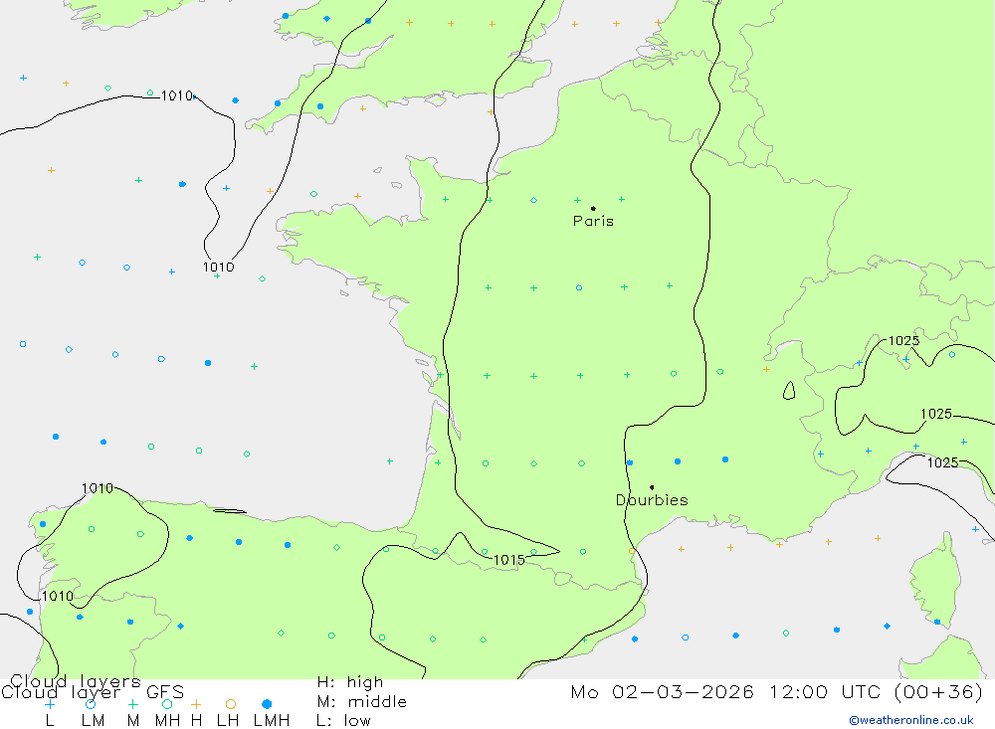Click the LMH legend filled blue dot
995x729 pixels.
coord(267,704)
